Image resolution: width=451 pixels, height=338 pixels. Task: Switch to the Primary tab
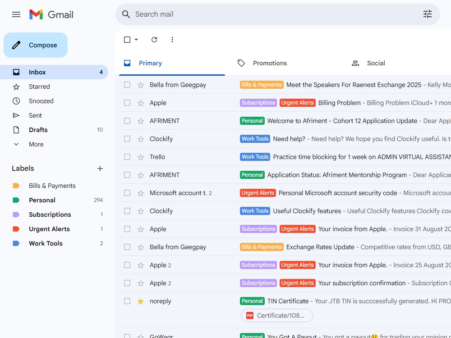click(x=172, y=63)
